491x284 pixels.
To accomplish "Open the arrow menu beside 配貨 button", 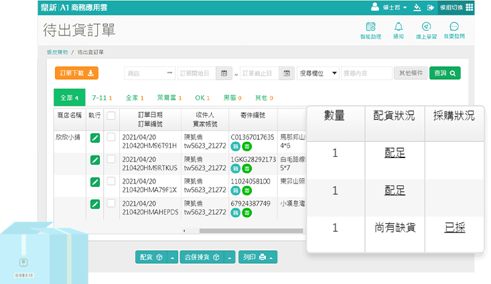I will coord(172,257).
